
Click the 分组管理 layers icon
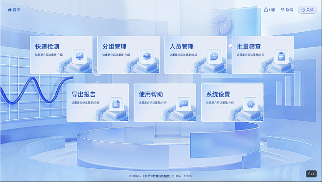point(147,56)
